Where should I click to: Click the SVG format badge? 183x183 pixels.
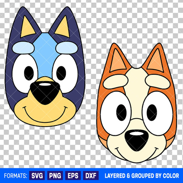(x=37, y=176)
